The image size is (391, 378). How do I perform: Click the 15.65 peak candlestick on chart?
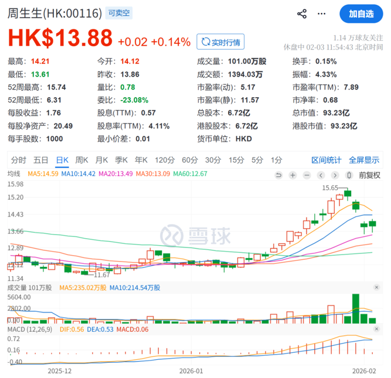click(x=348, y=194)
